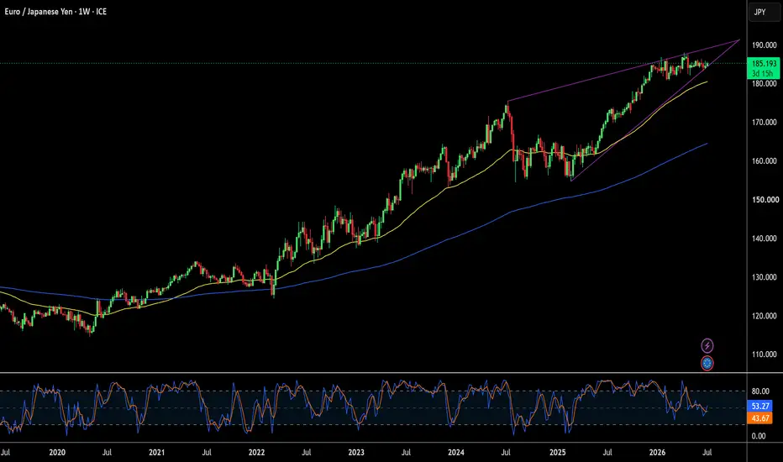Click the 110.000 price axis label
This screenshot has width=783, height=462.
click(764, 354)
